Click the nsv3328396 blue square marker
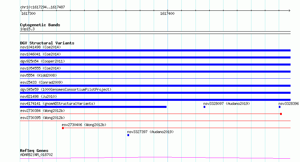Screen dimensions: 300x162 (279, 107)
